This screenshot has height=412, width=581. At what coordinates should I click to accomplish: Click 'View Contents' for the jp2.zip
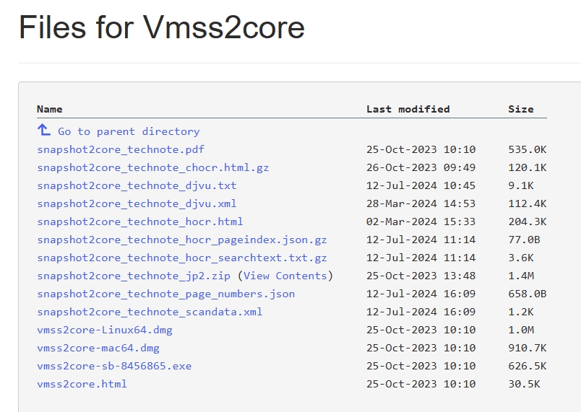[285, 276]
